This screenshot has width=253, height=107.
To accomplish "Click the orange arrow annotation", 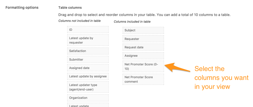I will click(x=177, y=67).
